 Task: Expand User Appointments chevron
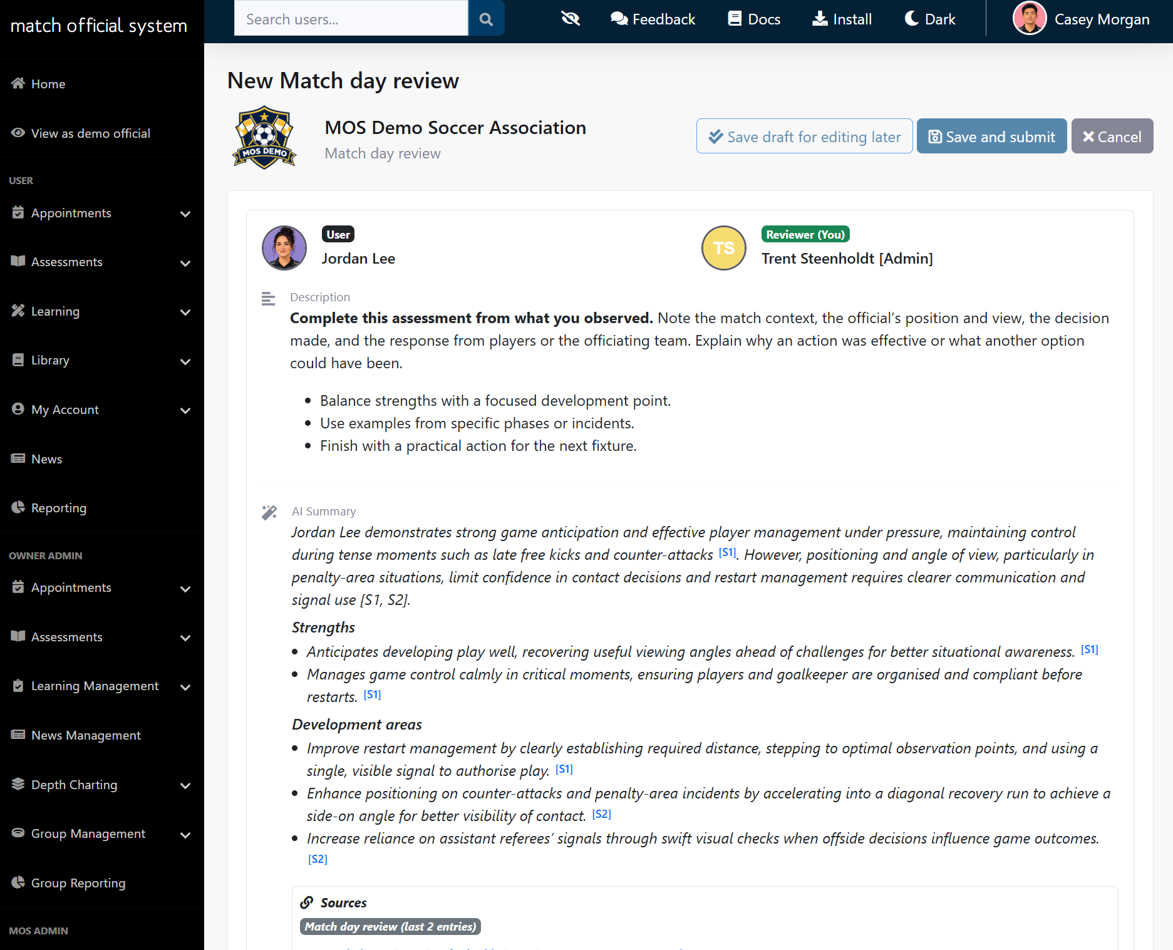point(185,214)
